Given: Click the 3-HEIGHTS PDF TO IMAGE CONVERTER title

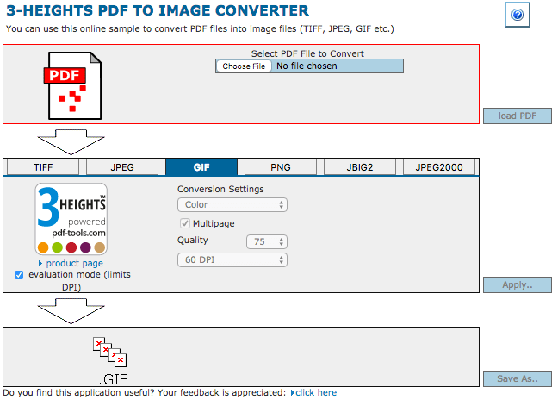Looking at the screenshot, I should point(158,10).
